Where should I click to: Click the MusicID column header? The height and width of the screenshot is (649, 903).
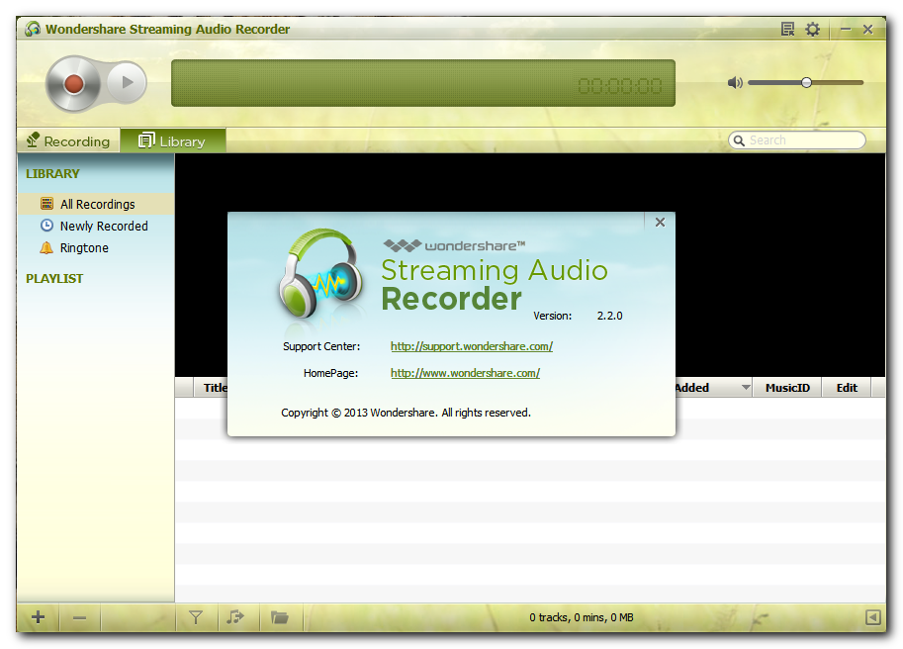pos(787,388)
